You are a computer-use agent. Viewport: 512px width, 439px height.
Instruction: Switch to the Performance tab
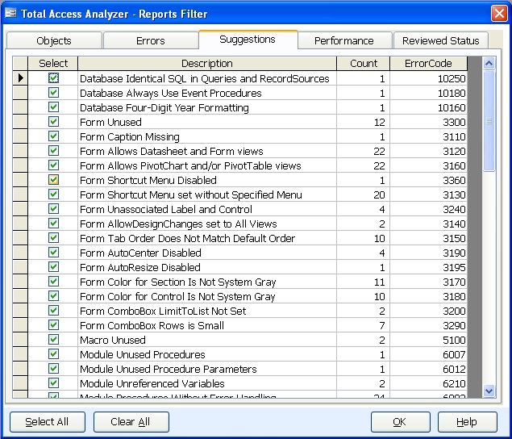click(x=343, y=40)
